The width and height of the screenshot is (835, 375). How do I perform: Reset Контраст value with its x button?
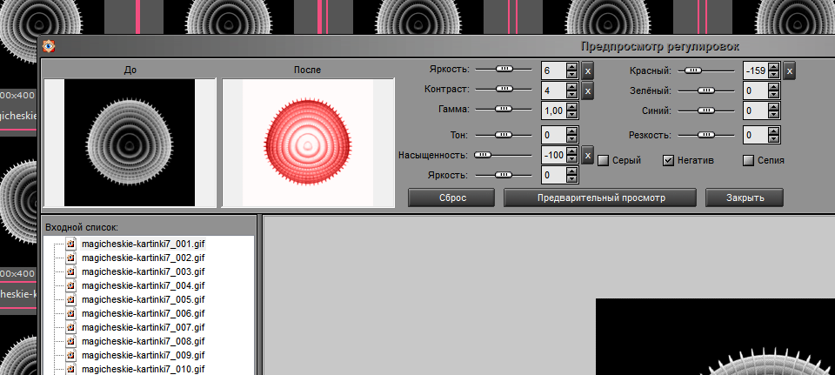point(587,91)
